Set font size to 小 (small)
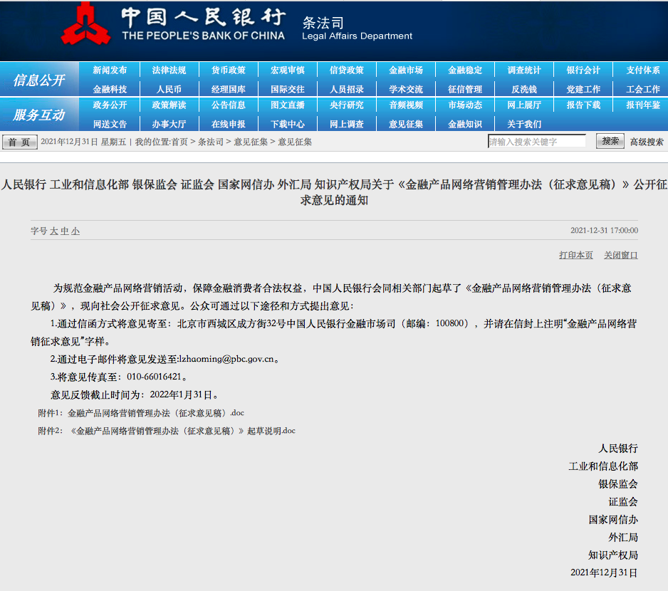This screenshot has height=591, width=668. pos(75,231)
